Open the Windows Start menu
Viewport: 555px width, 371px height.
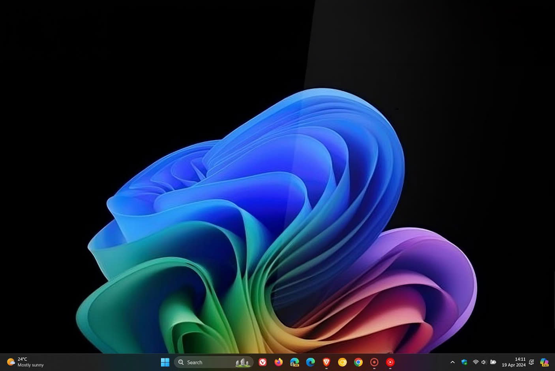coord(165,362)
